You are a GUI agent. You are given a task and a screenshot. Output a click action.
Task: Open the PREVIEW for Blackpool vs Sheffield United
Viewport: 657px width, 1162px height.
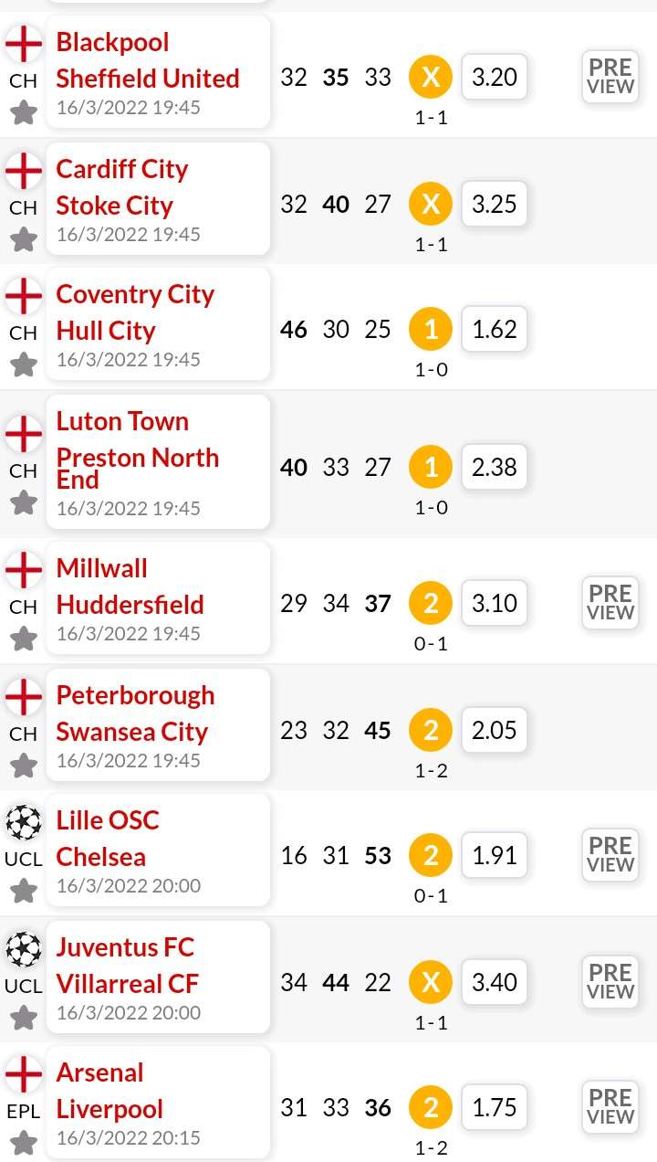(x=610, y=77)
